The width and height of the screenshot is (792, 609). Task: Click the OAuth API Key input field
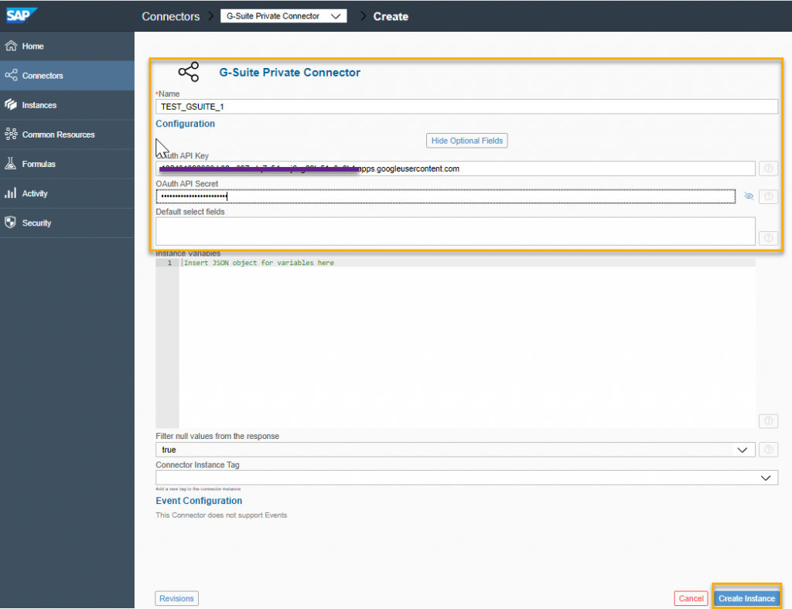(455, 168)
